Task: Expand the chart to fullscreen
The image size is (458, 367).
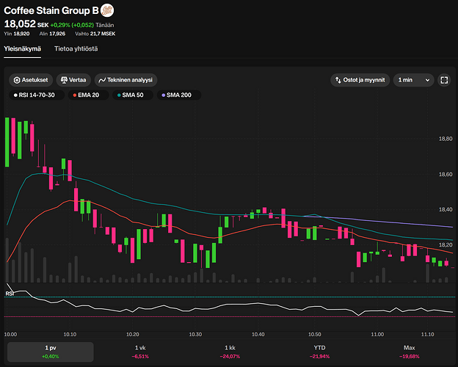Action: point(444,80)
